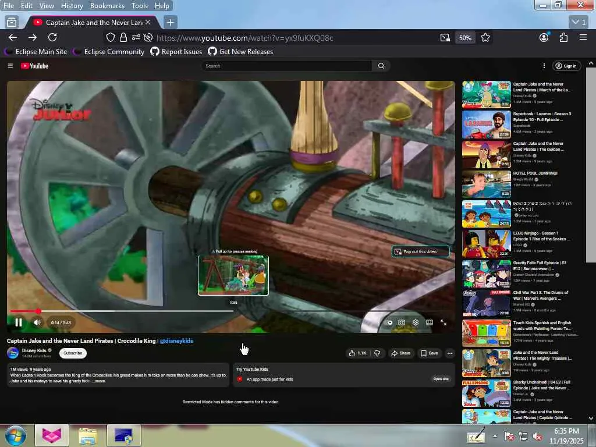
Task: Click the blocked-autoplay icon in the address bar
Action: [x=148, y=37]
